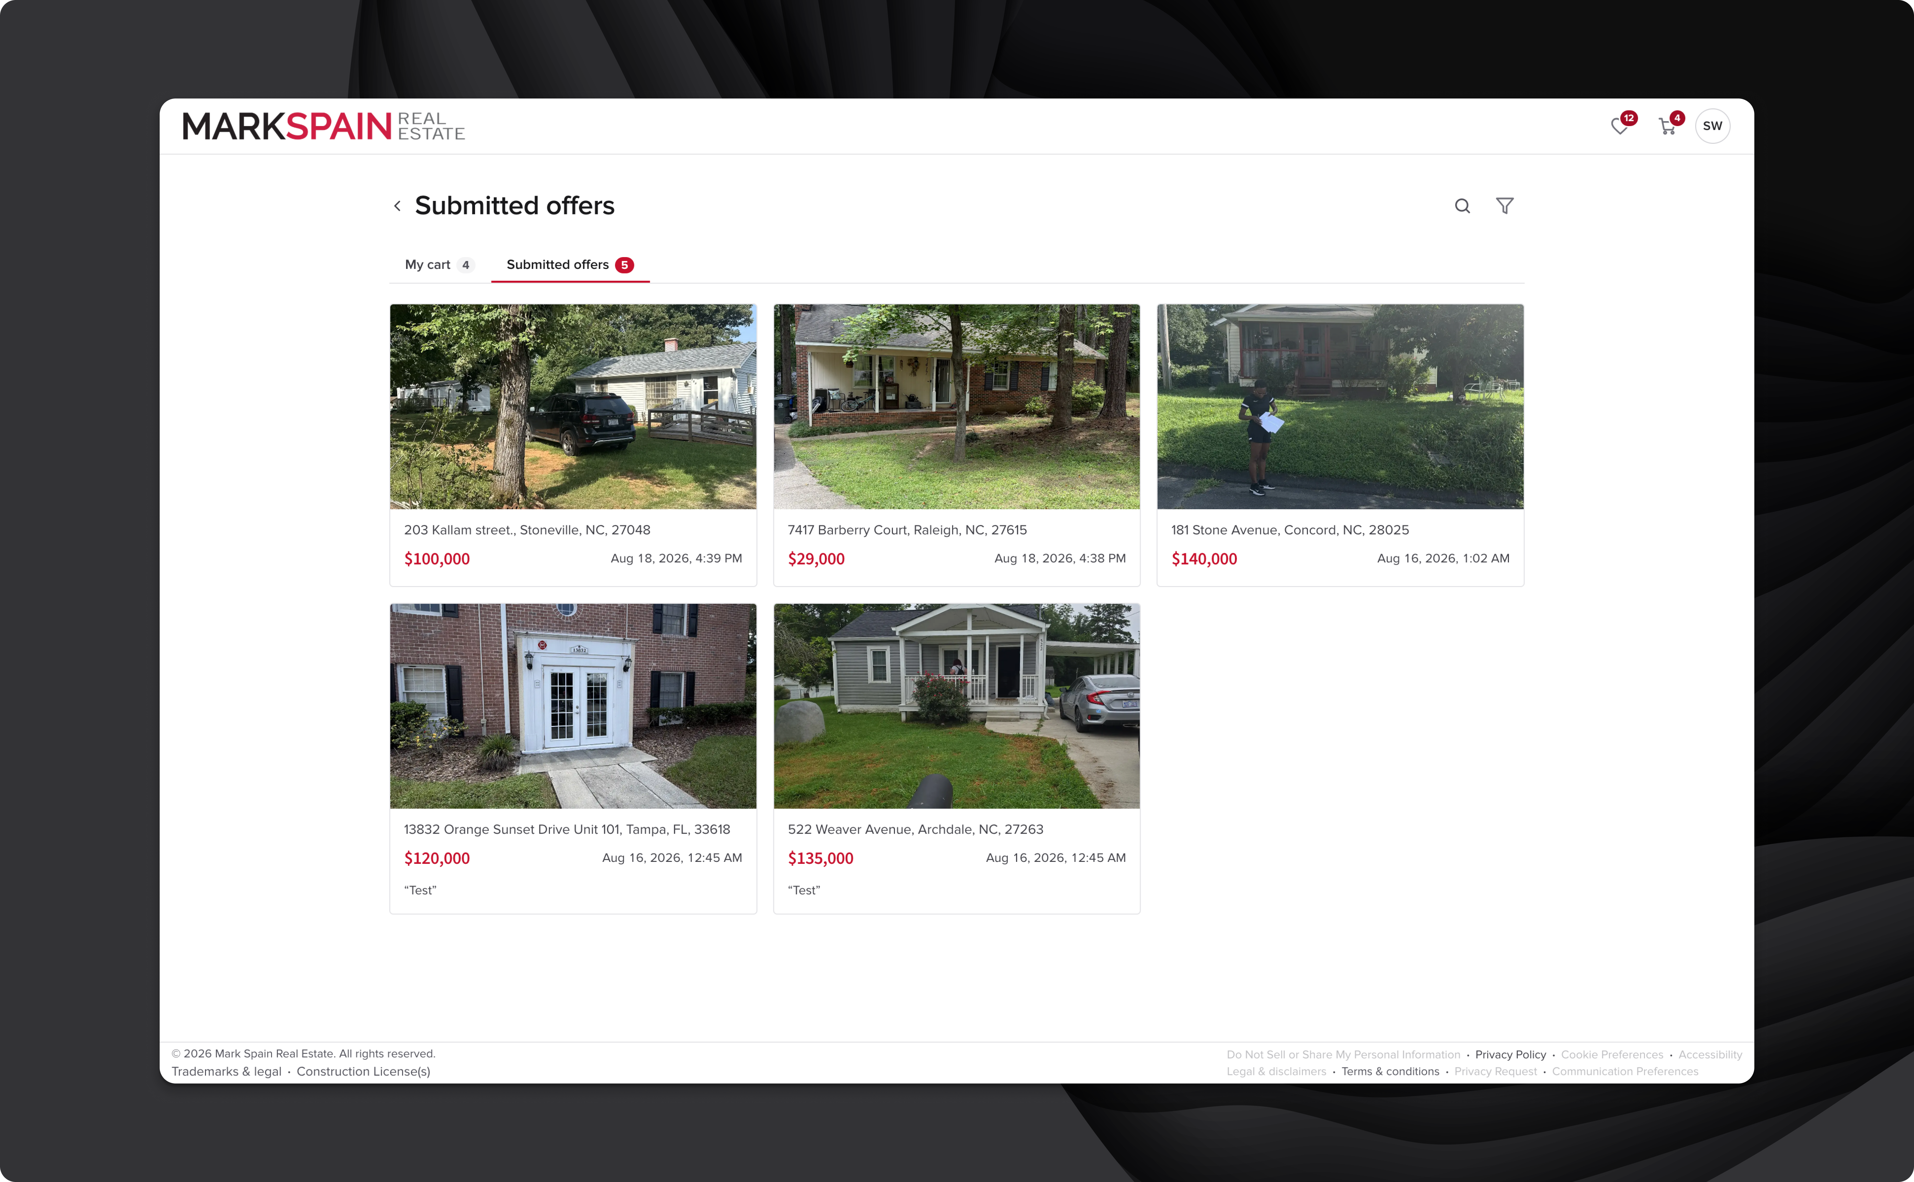Open the SW user profile avatar

pos(1712,126)
